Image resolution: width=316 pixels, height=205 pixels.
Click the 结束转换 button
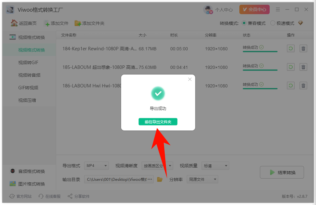282,172
